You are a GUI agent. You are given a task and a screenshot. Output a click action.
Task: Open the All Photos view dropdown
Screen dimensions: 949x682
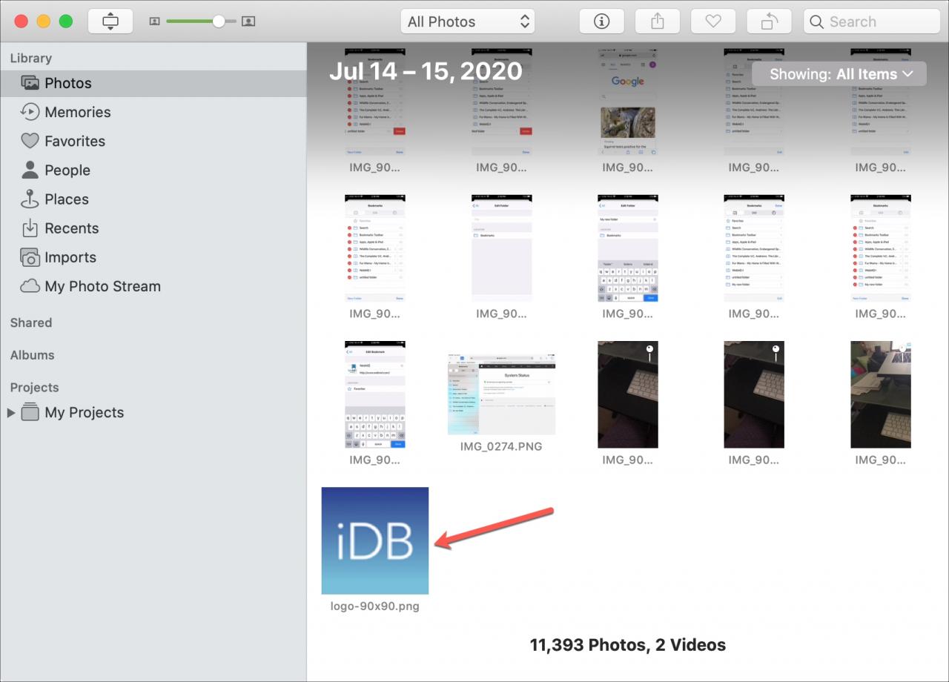468,21
